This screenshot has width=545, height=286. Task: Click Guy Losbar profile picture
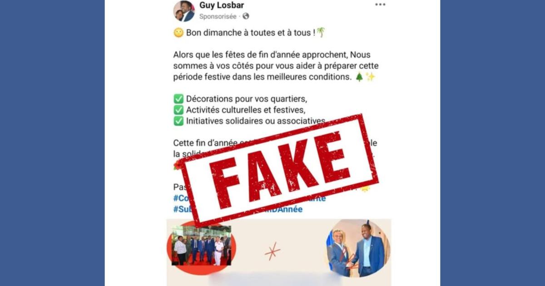(184, 11)
